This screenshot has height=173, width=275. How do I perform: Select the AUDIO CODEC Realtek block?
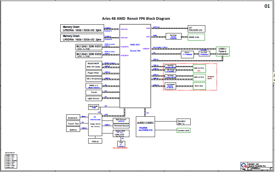(145, 127)
